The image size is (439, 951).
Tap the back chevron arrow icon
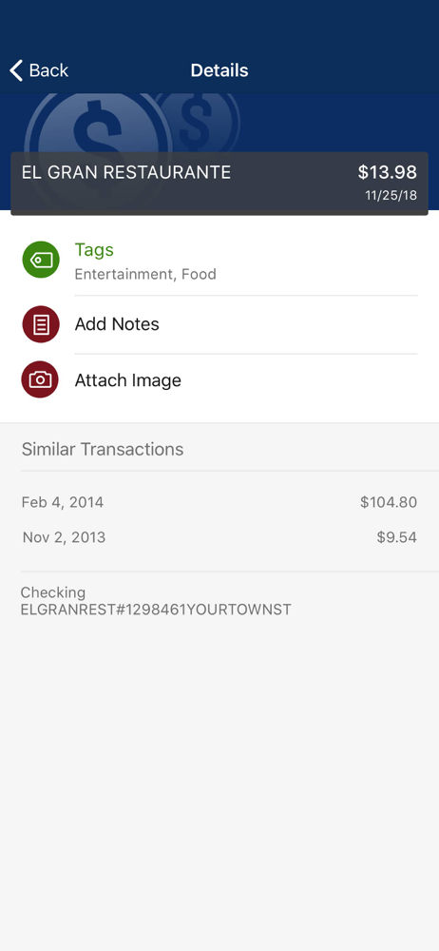click(x=16, y=70)
